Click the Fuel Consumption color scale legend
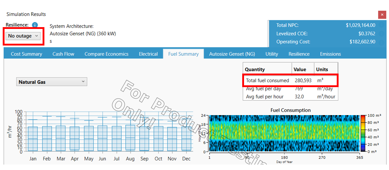 click(x=363, y=134)
